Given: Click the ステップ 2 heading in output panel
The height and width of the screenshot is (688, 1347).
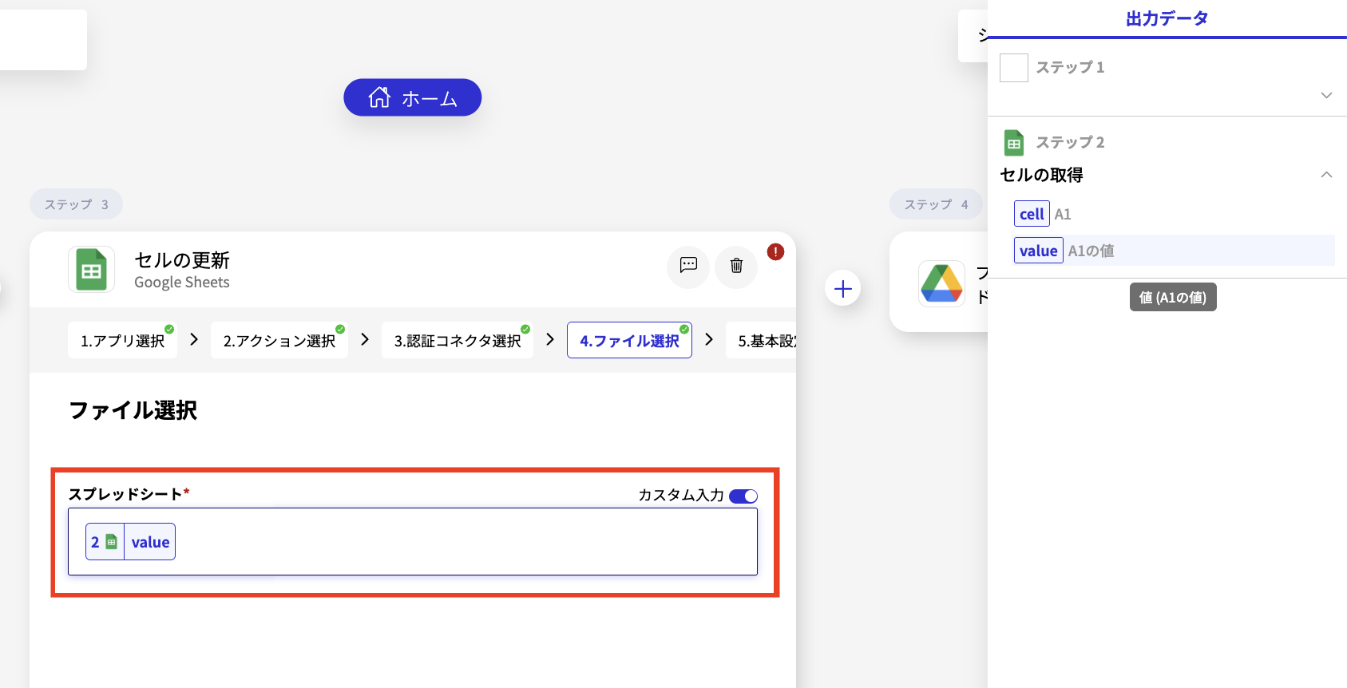Looking at the screenshot, I should (x=1070, y=143).
